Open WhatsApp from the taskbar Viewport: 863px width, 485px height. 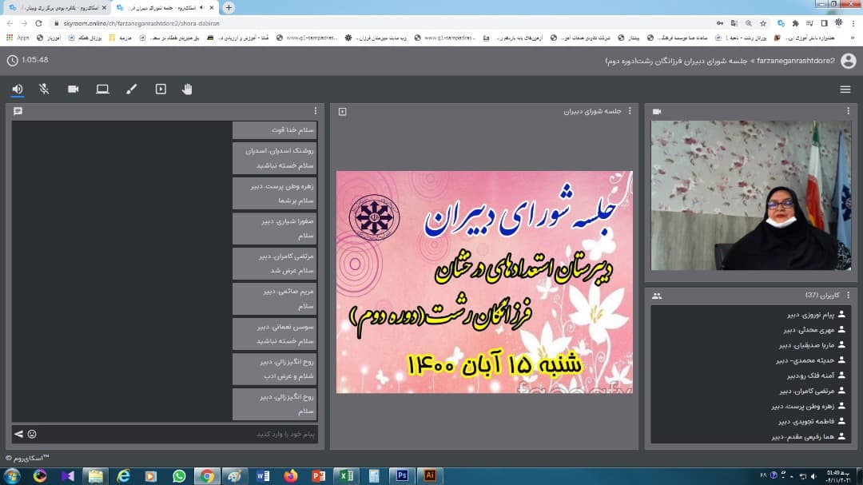[179, 475]
